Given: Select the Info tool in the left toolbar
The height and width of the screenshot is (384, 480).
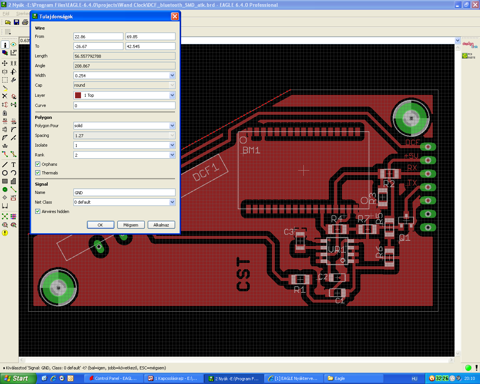Looking at the screenshot, I should coord(5,45).
